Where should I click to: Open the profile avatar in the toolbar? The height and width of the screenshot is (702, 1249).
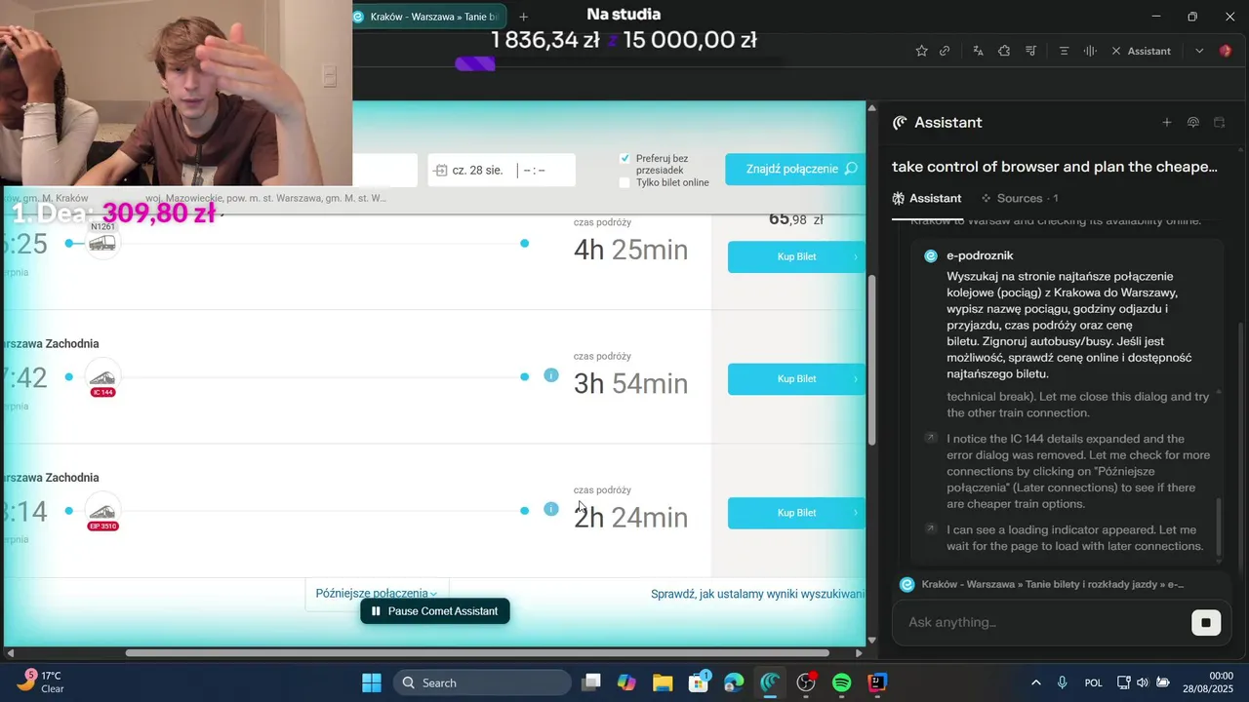tap(1226, 51)
